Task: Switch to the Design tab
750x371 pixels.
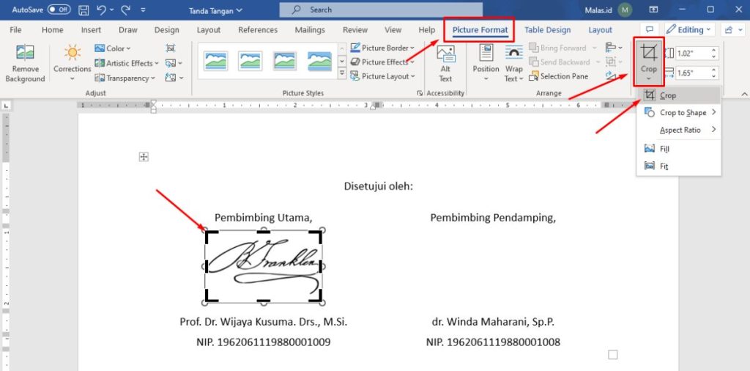Action: tap(166, 29)
